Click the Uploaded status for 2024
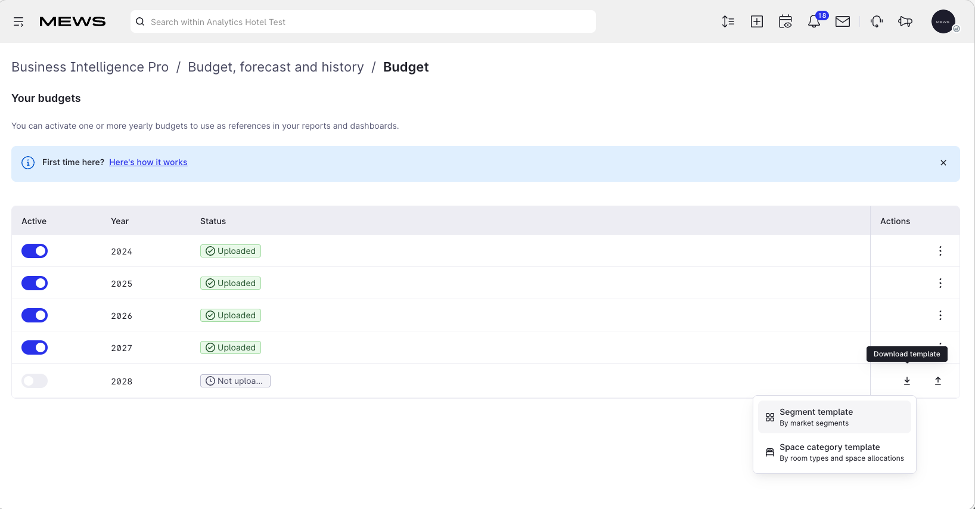975x509 pixels. coord(231,251)
